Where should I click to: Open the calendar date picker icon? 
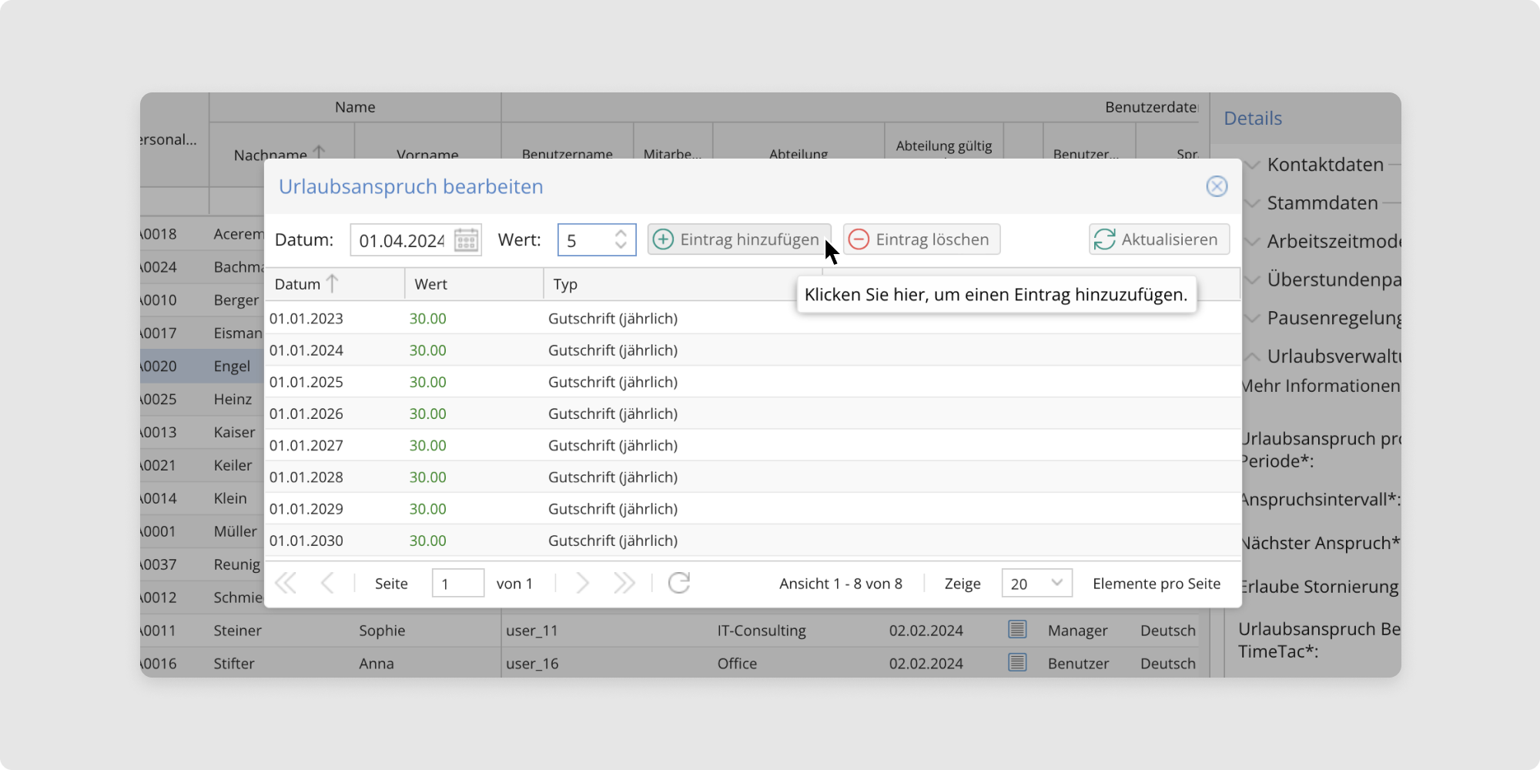click(x=466, y=240)
